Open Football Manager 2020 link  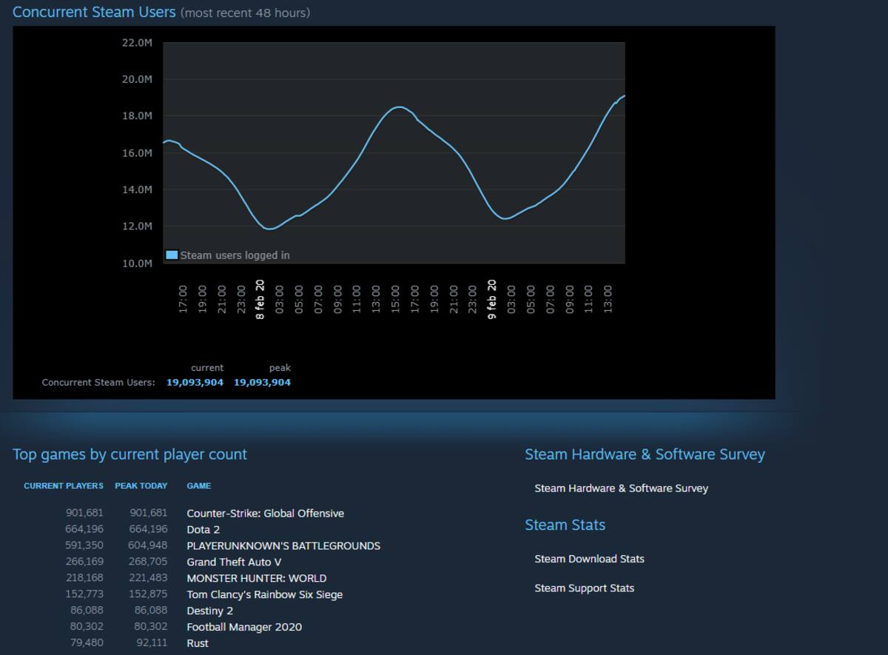244,627
